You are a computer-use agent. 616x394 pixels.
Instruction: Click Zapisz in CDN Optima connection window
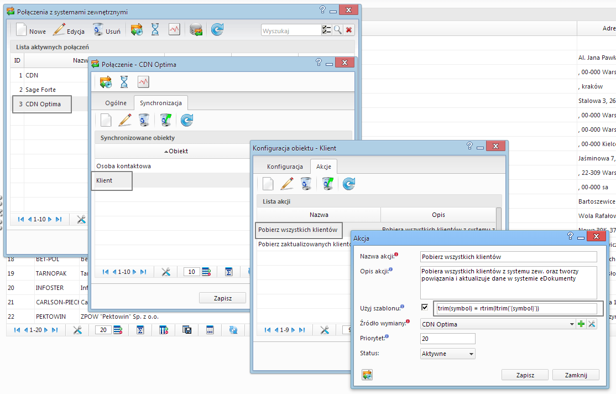223,298
